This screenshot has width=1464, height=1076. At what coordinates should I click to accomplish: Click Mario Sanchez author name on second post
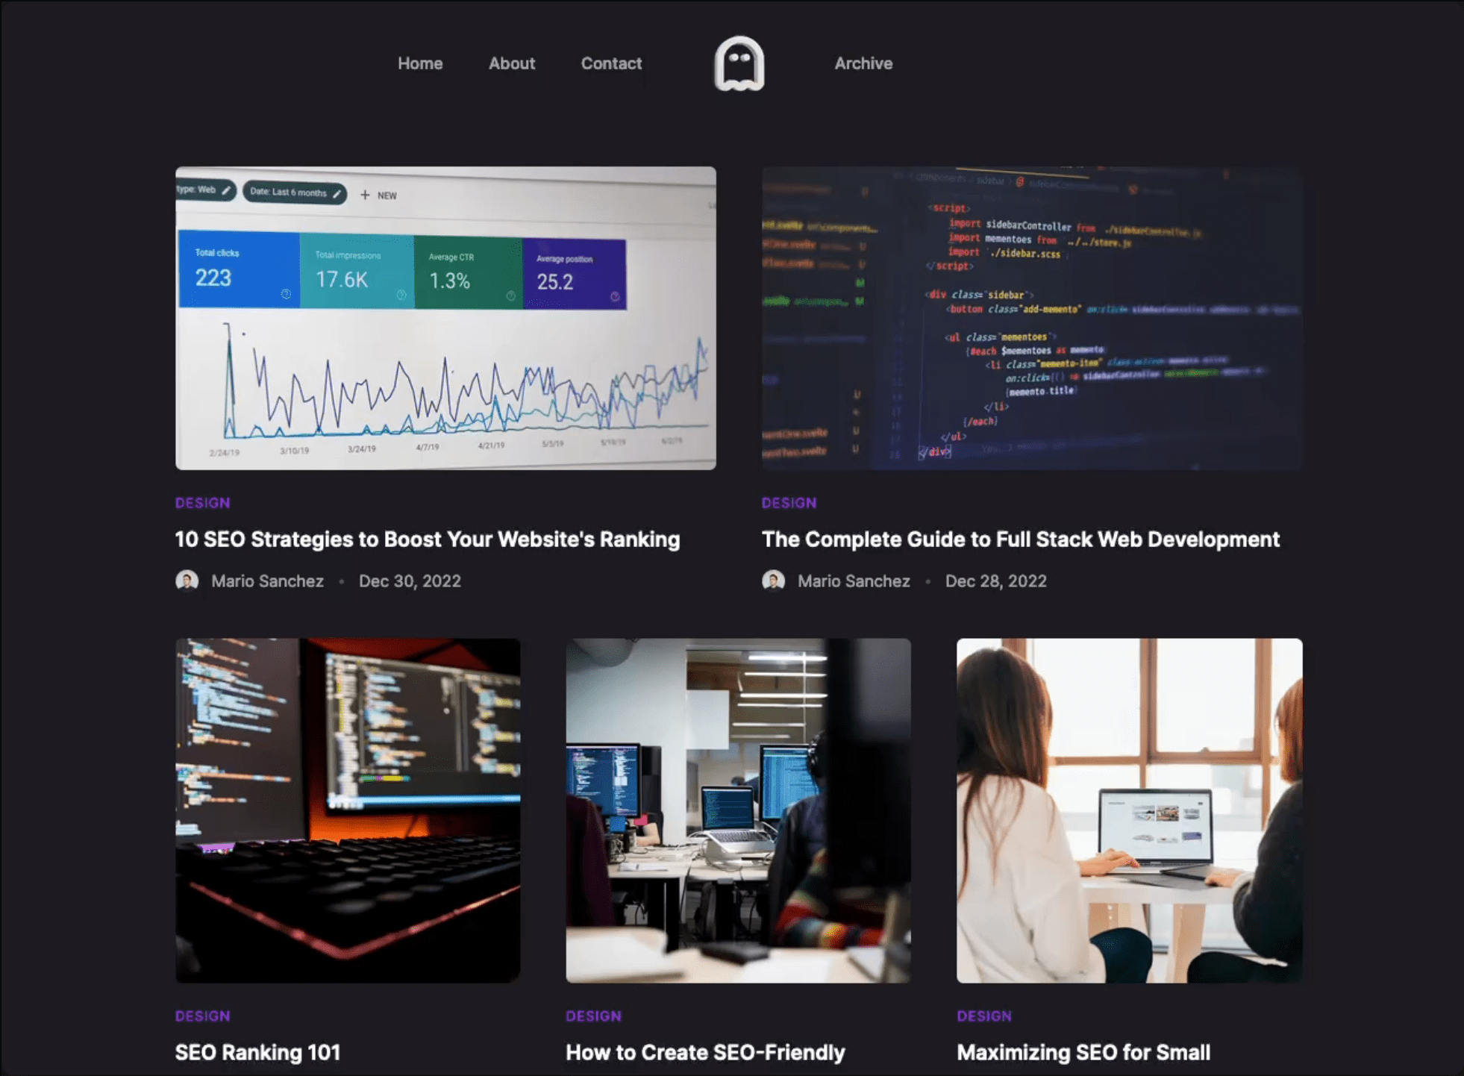(852, 581)
